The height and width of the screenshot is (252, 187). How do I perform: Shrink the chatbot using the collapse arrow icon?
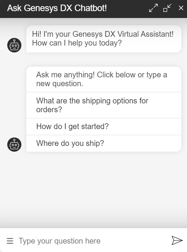[x=167, y=8]
